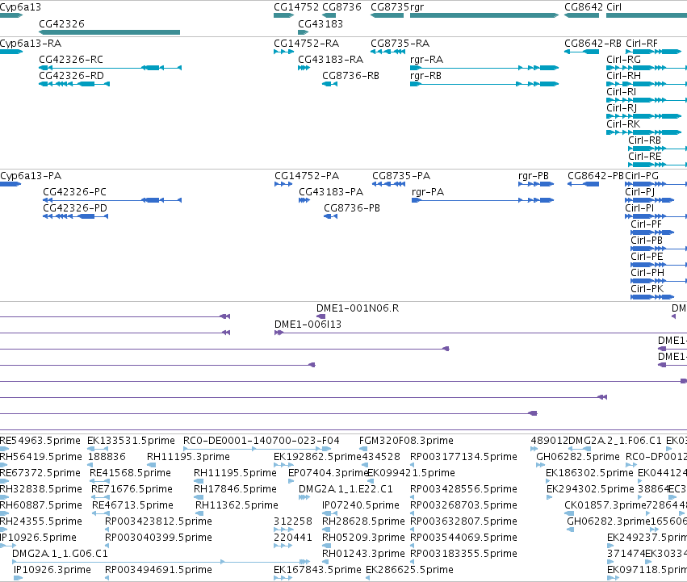The width and height of the screenshot is (687, 582).
Task: Select the RH11195.3prime EST label
Action: pos(188,457)
